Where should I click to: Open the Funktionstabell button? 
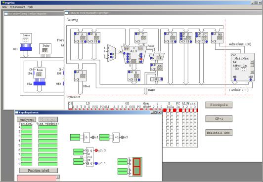(39, 170)
